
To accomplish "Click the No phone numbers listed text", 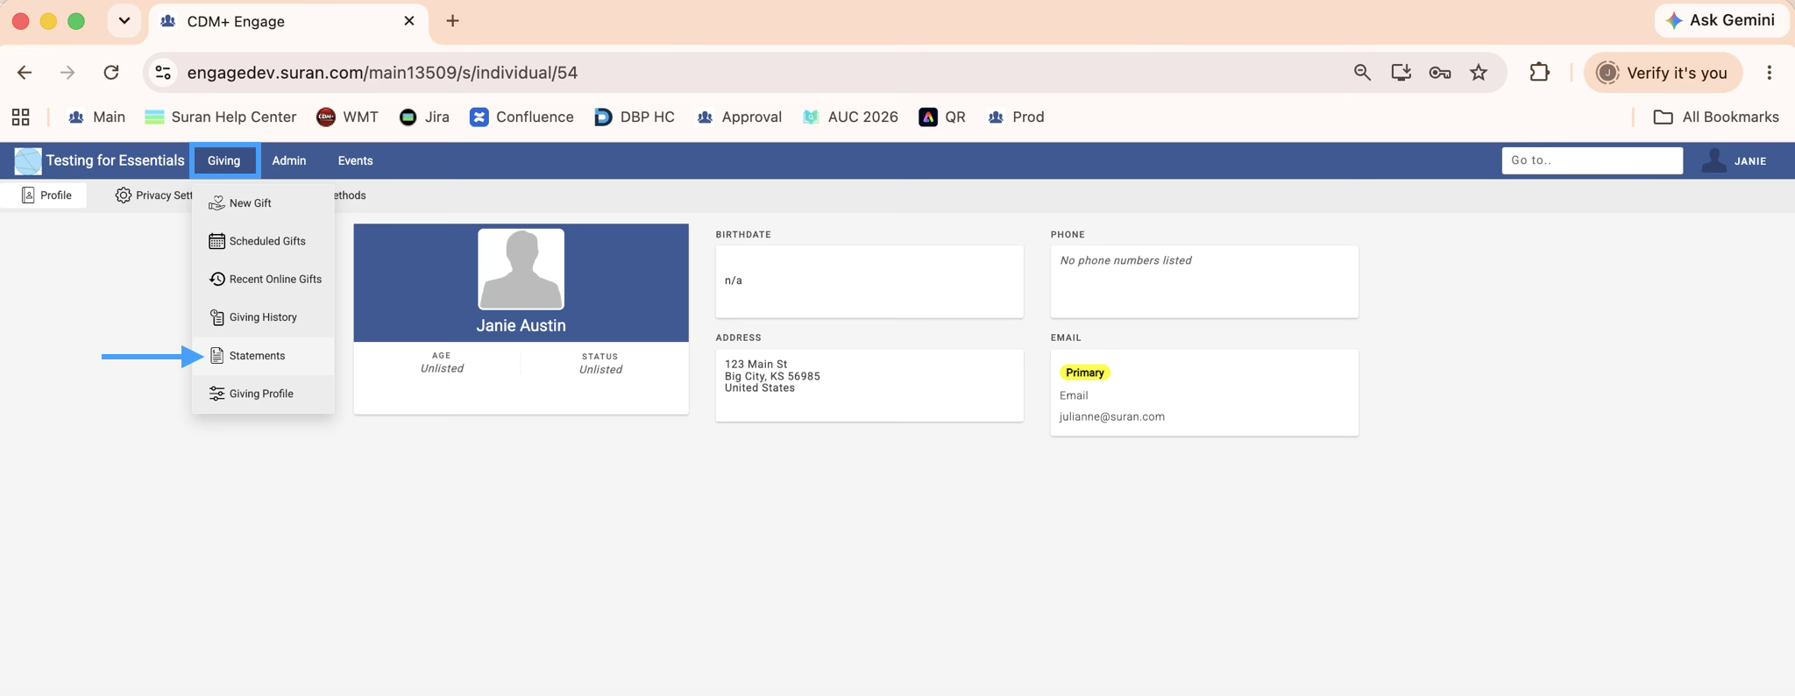I will (1125, 260).
